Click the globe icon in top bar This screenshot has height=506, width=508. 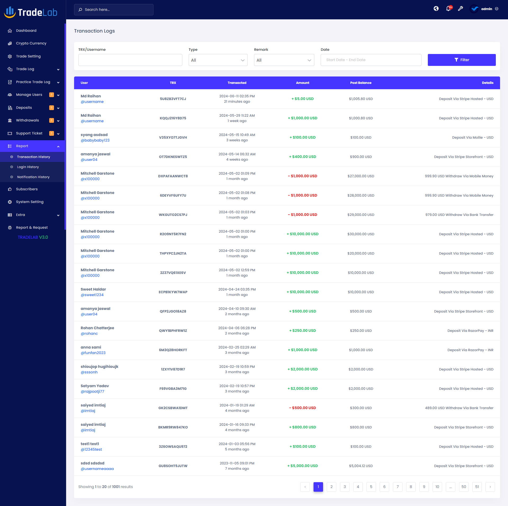pos(436,9)
